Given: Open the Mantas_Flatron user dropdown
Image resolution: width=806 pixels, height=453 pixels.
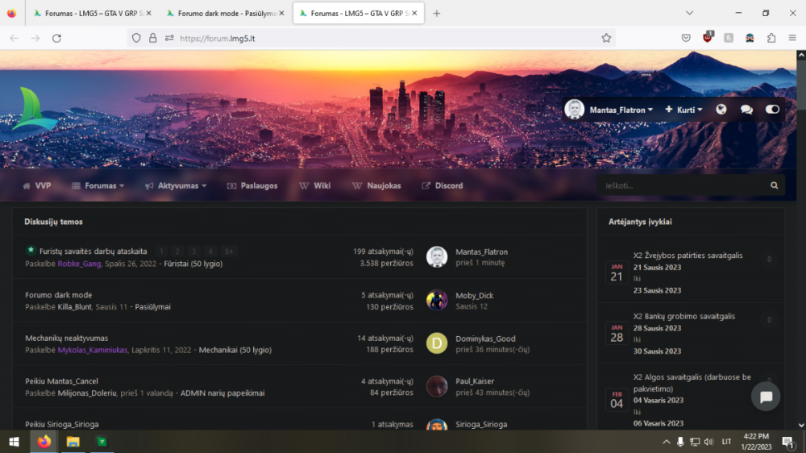Looking at the screenshot, I should (621, 110).
